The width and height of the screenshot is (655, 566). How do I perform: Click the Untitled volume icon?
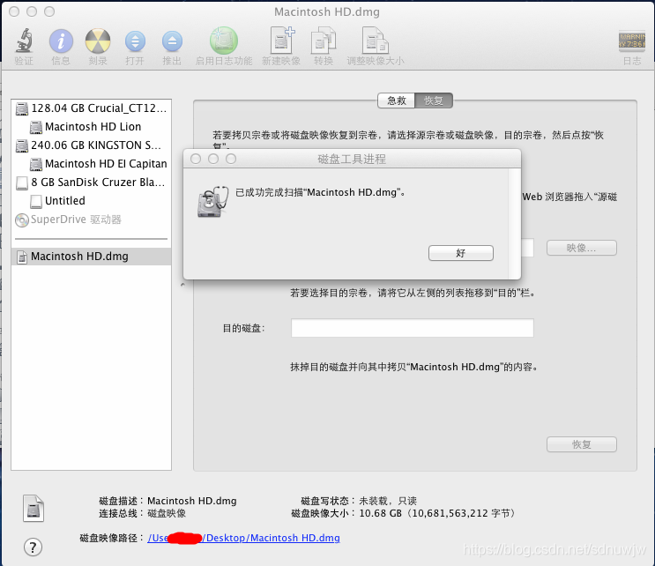point(36,201)
